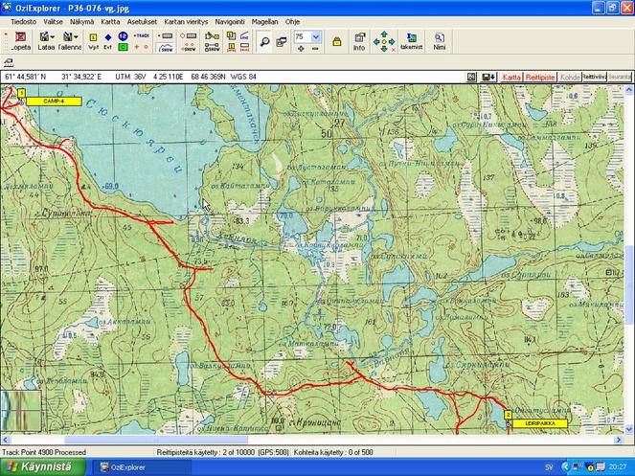
Task: Click the Info toolbar button
Action: click(x=359, y=40)
